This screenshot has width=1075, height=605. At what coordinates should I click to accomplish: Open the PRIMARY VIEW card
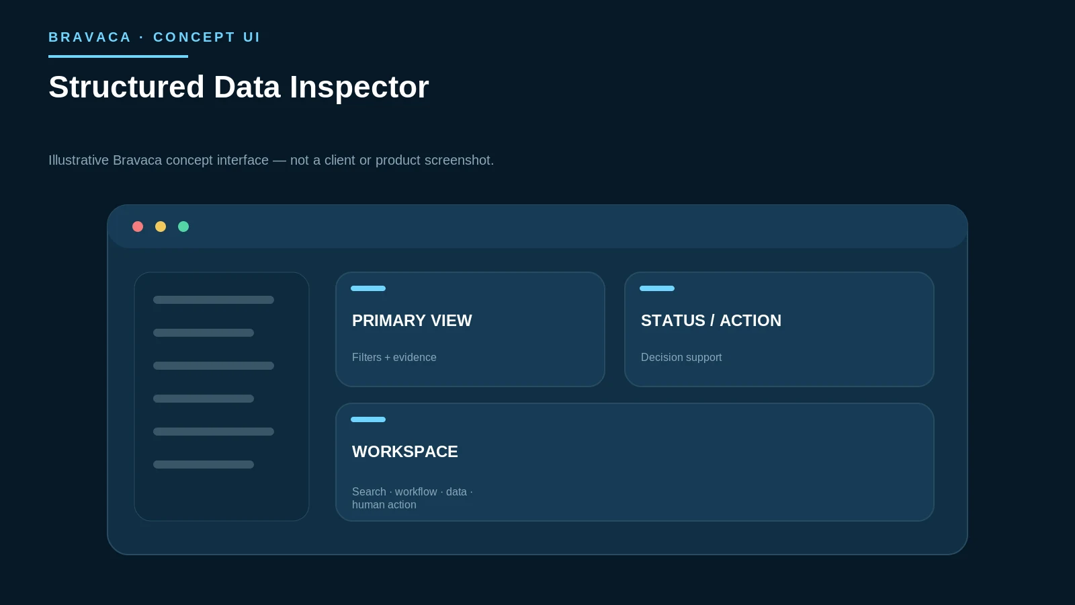(470, 329)
